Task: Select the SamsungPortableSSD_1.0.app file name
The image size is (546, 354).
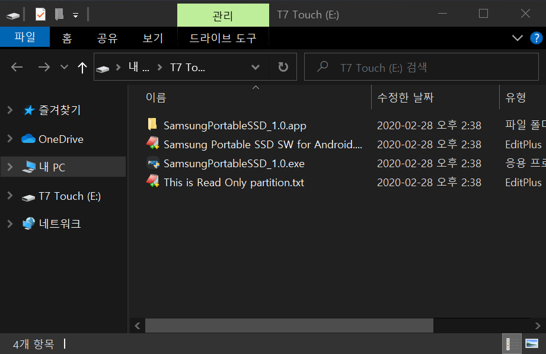Action: [x=235, y=126]
